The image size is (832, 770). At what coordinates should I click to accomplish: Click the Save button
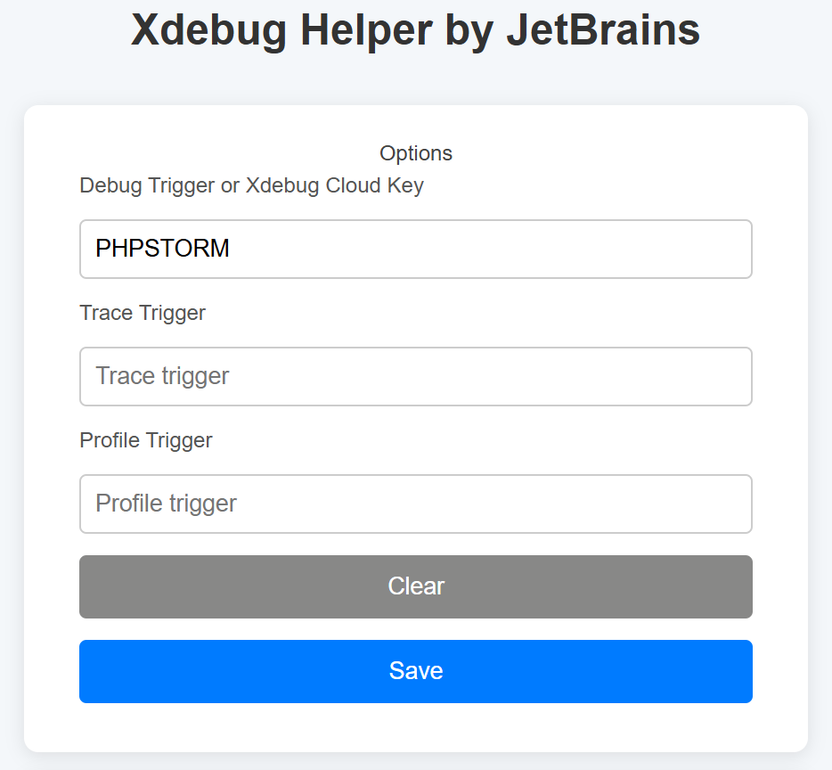pos(415,671)
